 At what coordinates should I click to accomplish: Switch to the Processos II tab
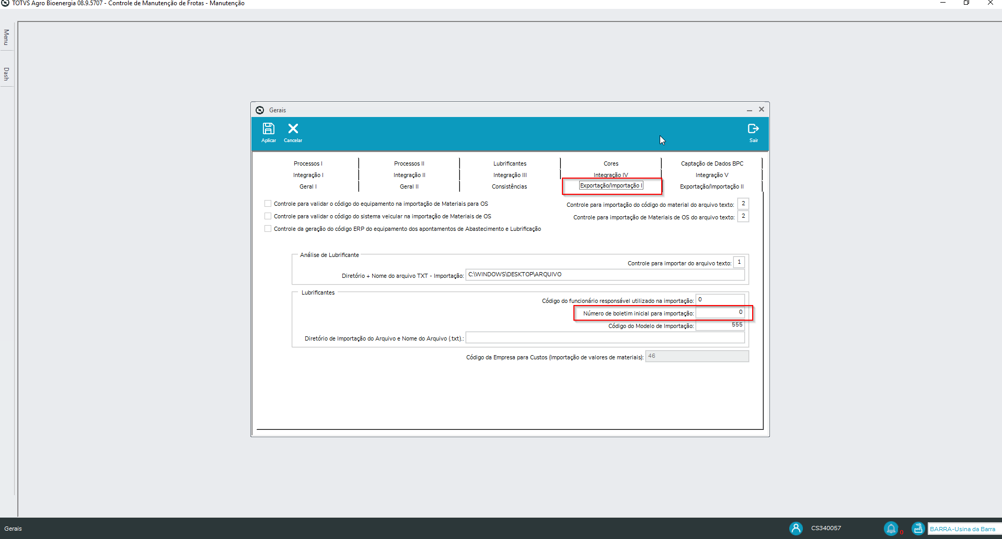click(x=409, y=163)
